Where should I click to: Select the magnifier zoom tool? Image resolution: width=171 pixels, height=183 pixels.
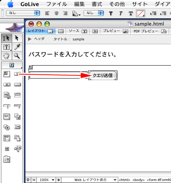click(x=17, y=56)
